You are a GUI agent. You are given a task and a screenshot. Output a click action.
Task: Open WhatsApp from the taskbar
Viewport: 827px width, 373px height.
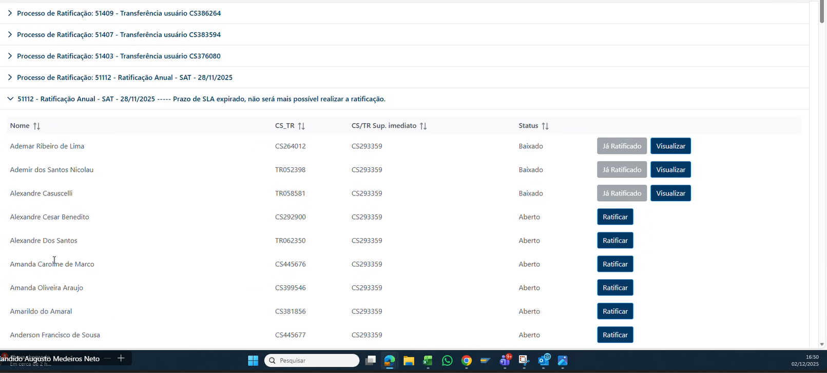447,361
